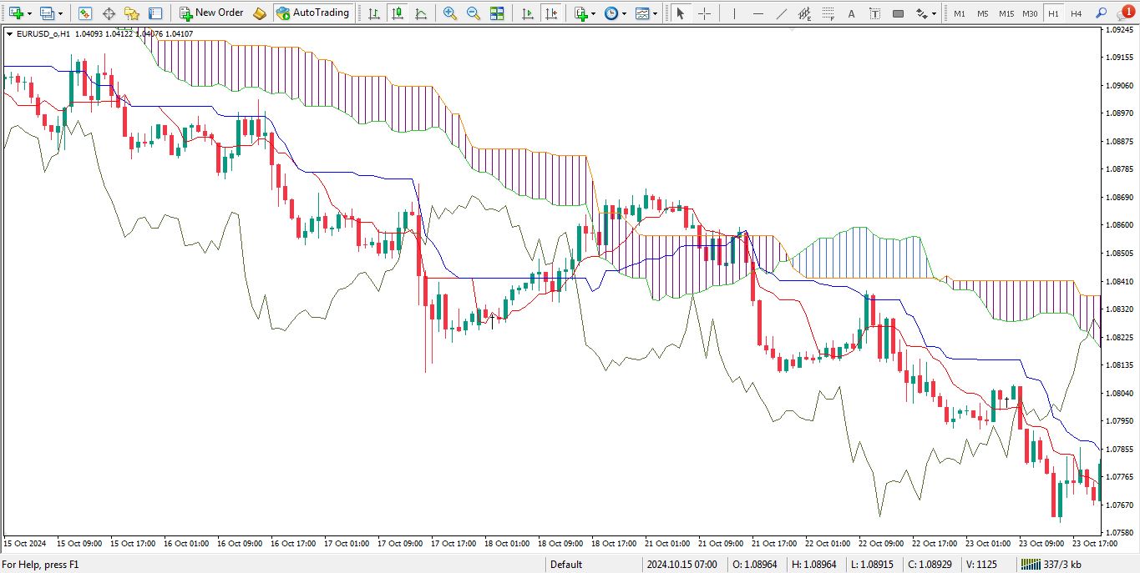Open the notification chat bubble

[x=1124, y=13]
